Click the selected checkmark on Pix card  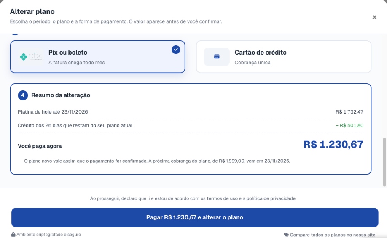[x=176, y=50]
